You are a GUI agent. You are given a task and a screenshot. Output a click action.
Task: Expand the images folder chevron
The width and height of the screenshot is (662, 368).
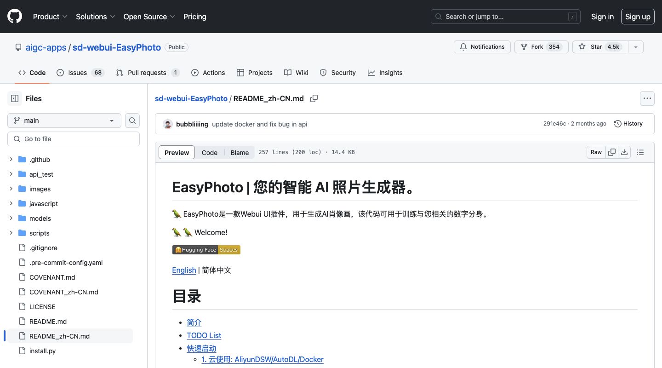click(x=11, y=189)
